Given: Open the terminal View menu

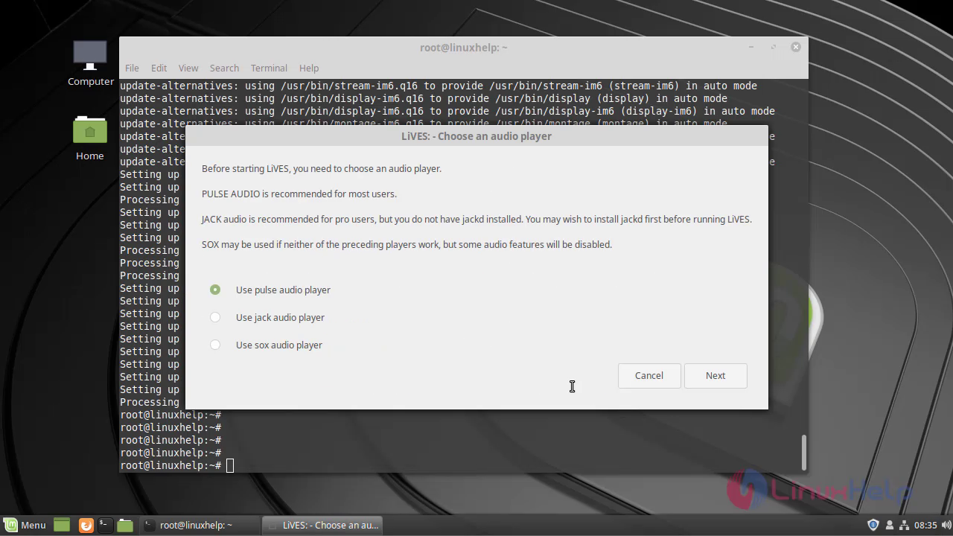Looking at the screenshot, I should (188, 68).
